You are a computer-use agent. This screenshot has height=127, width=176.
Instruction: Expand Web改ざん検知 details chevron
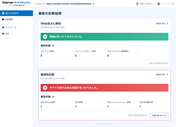(167, 23)
